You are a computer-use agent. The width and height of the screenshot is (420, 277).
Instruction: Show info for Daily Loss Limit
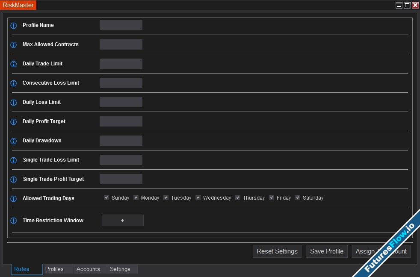(x=13, y=103)
